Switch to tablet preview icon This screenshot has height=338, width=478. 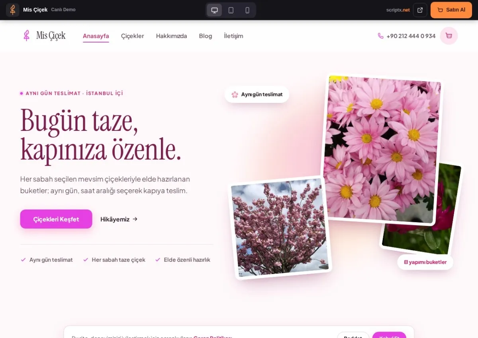pyautogui.click(x=231, y=10)
